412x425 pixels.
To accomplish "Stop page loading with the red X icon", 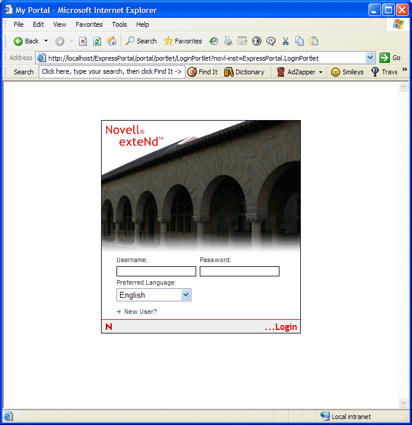I will point(83,41).
